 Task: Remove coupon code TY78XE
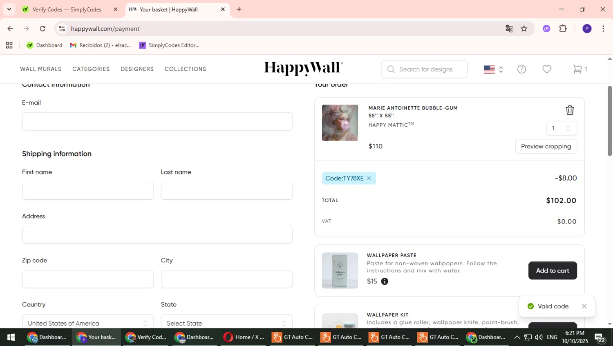[369, 178]
